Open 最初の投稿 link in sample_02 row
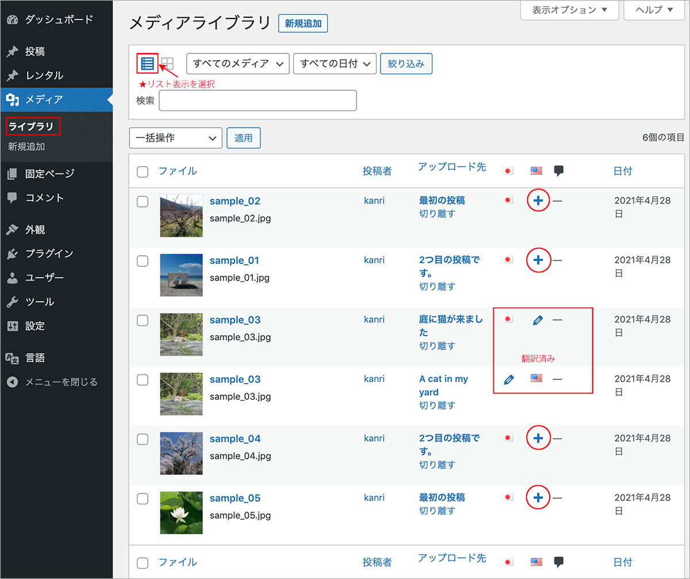The height and width of the screenshot is (579, 690). 442,200
